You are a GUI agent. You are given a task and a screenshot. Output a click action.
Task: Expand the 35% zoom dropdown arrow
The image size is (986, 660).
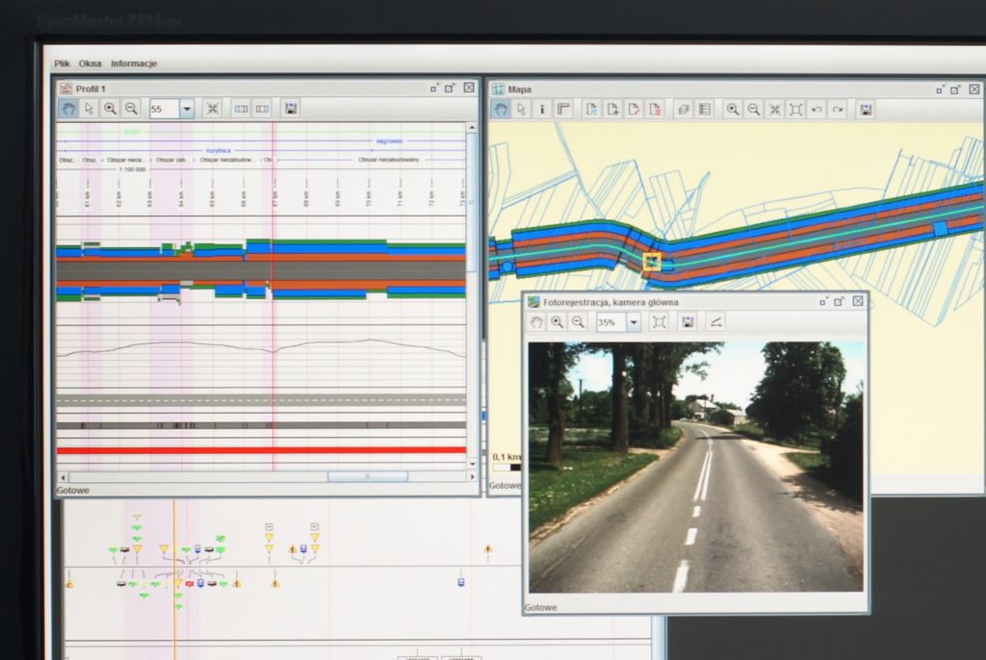[x=634, y=322]
